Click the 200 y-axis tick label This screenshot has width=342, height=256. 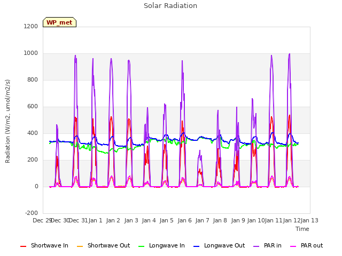coord(33,160)
